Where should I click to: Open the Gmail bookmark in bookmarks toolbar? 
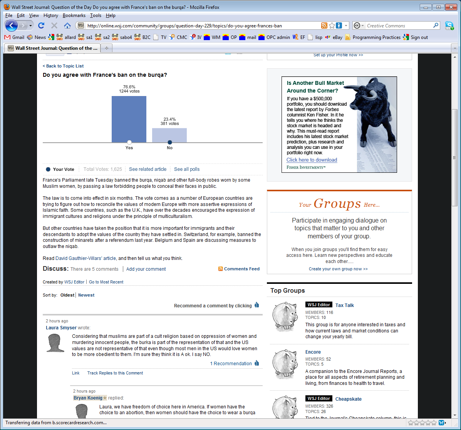(14, 37)
